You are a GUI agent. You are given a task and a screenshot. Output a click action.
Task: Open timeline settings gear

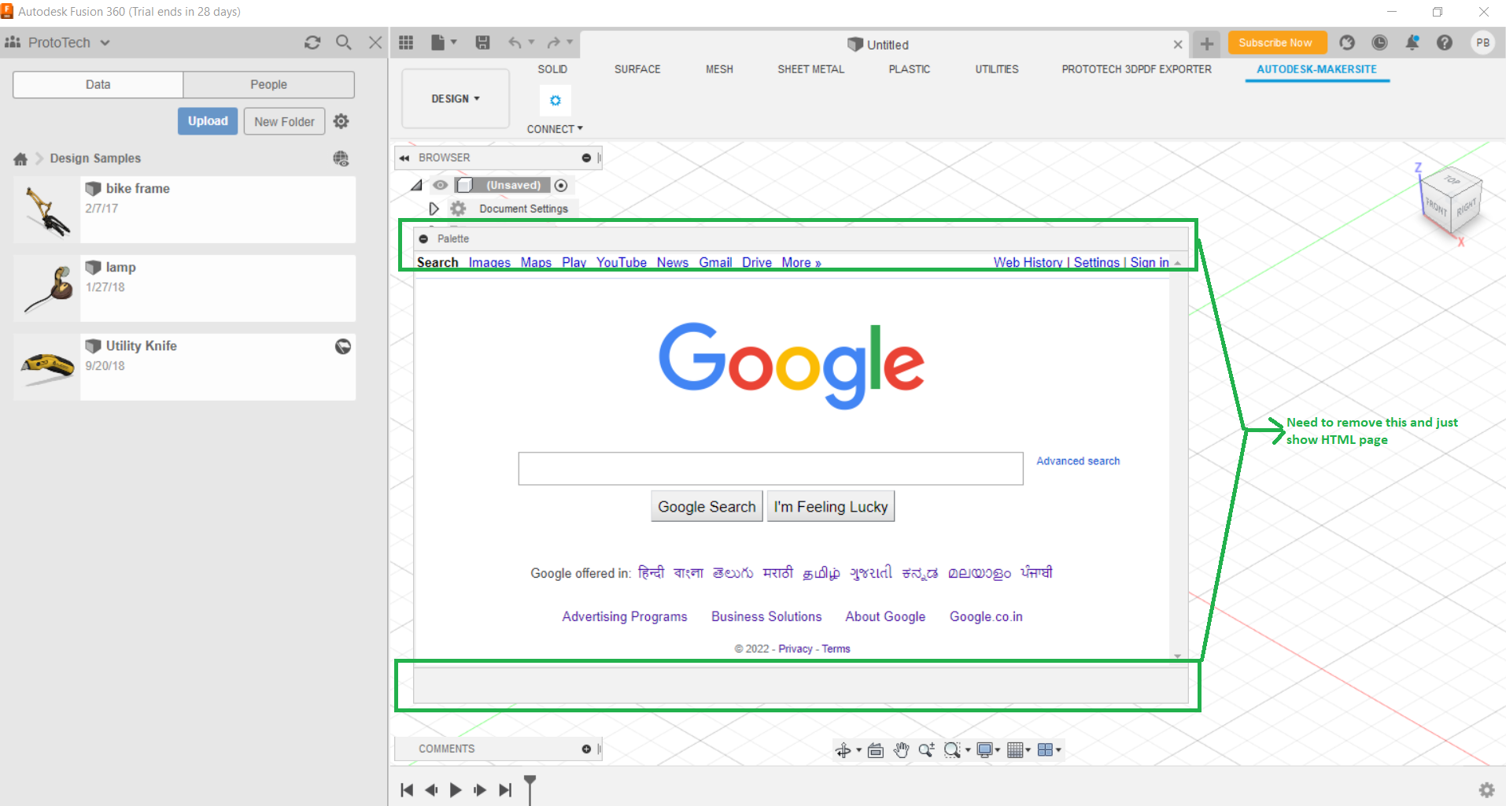[1486, 789]
